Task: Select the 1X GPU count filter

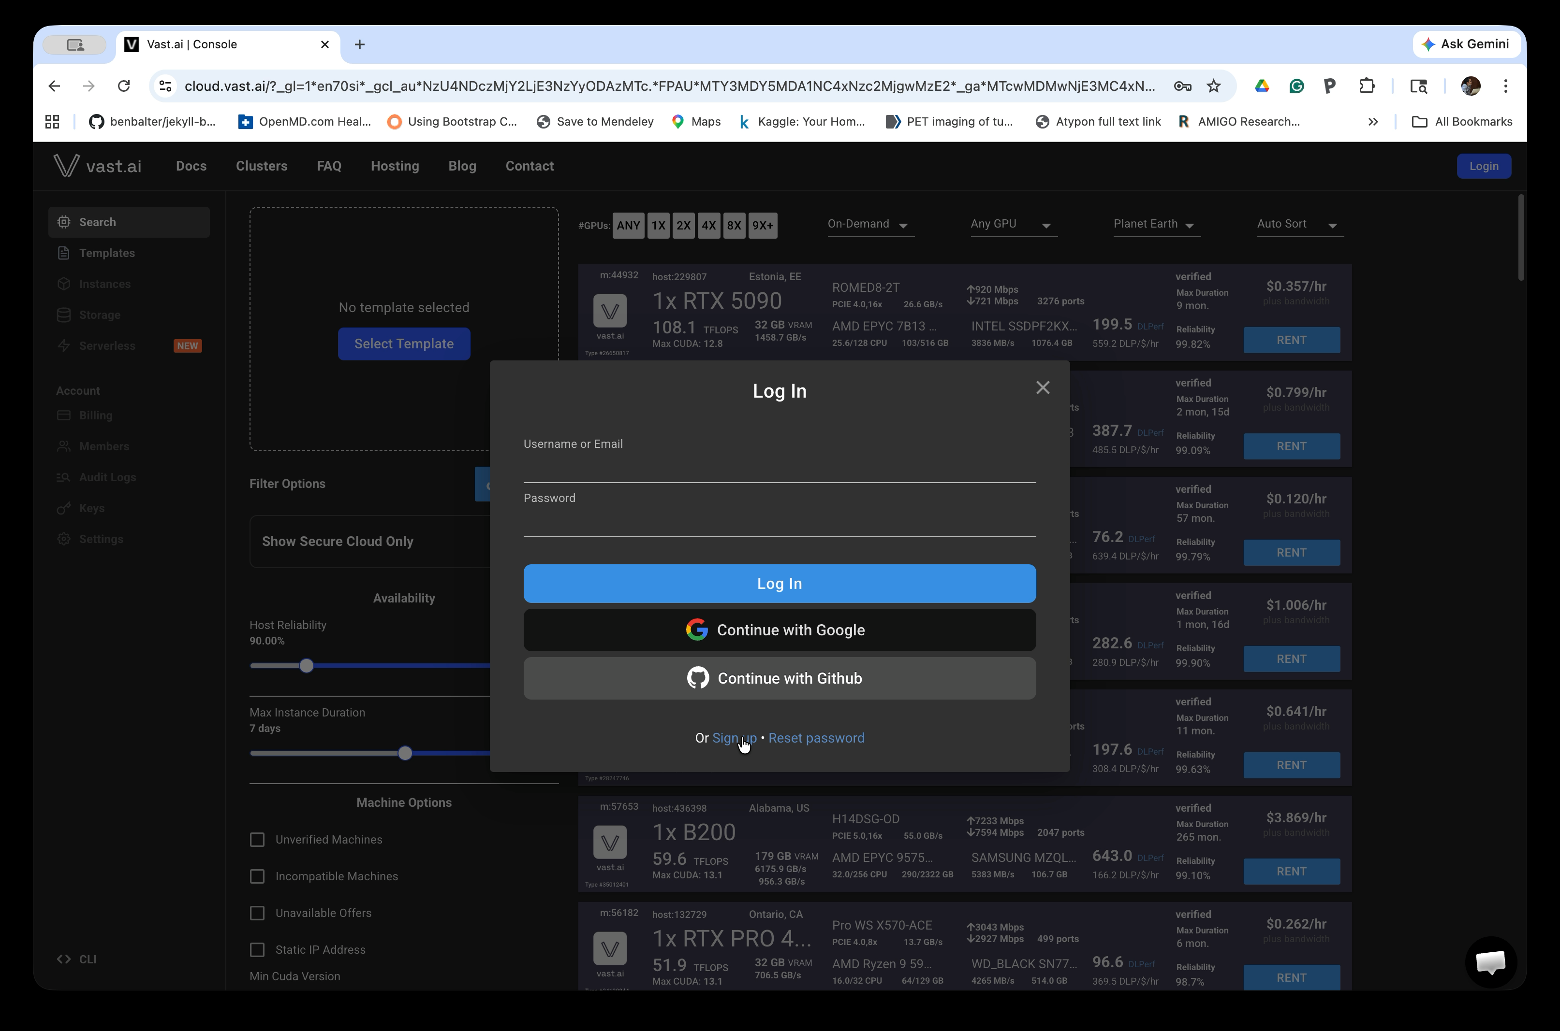Action: tap(658, 226)
